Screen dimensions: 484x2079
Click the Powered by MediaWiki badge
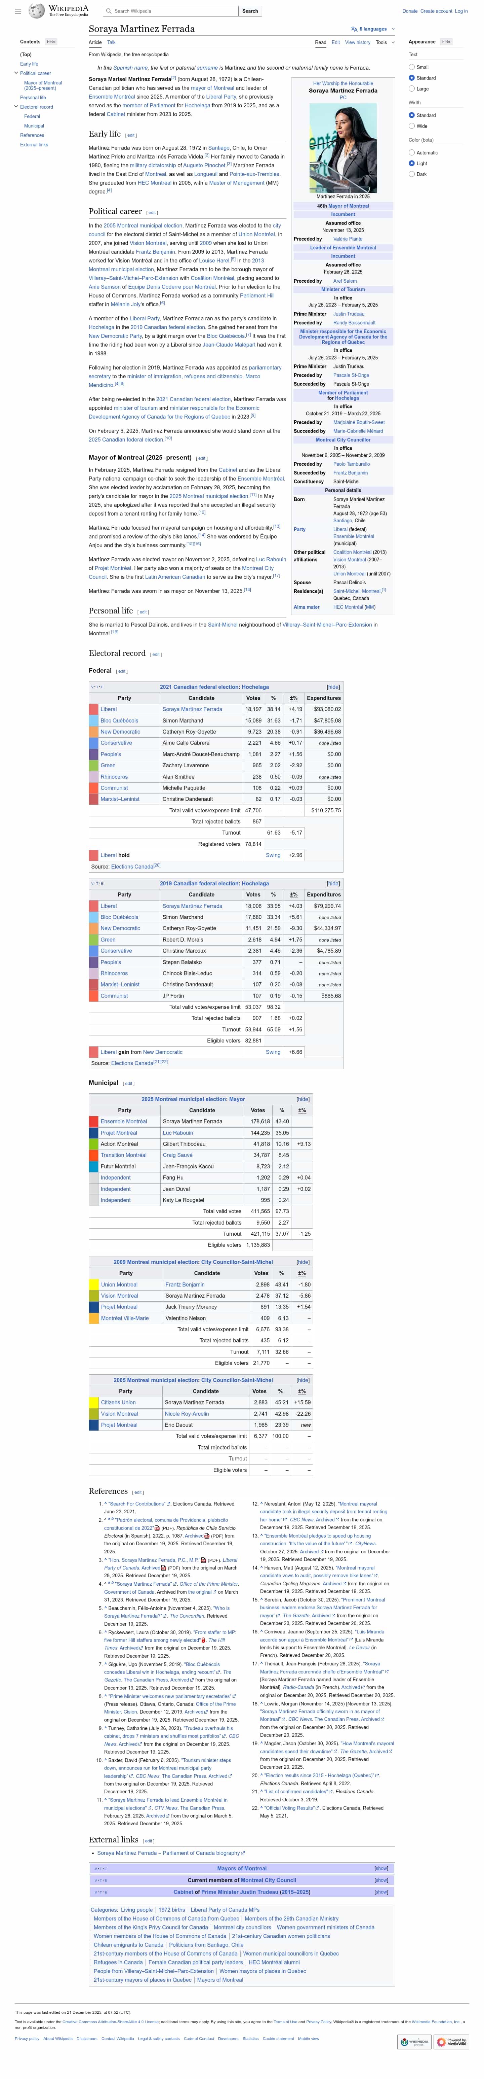point(452,2042)
